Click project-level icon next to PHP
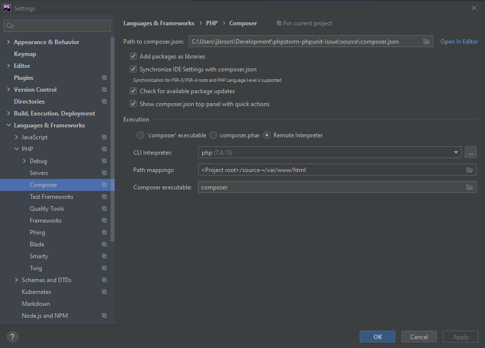Viewport: 485px width, 348px height. (x=104, y=149)
